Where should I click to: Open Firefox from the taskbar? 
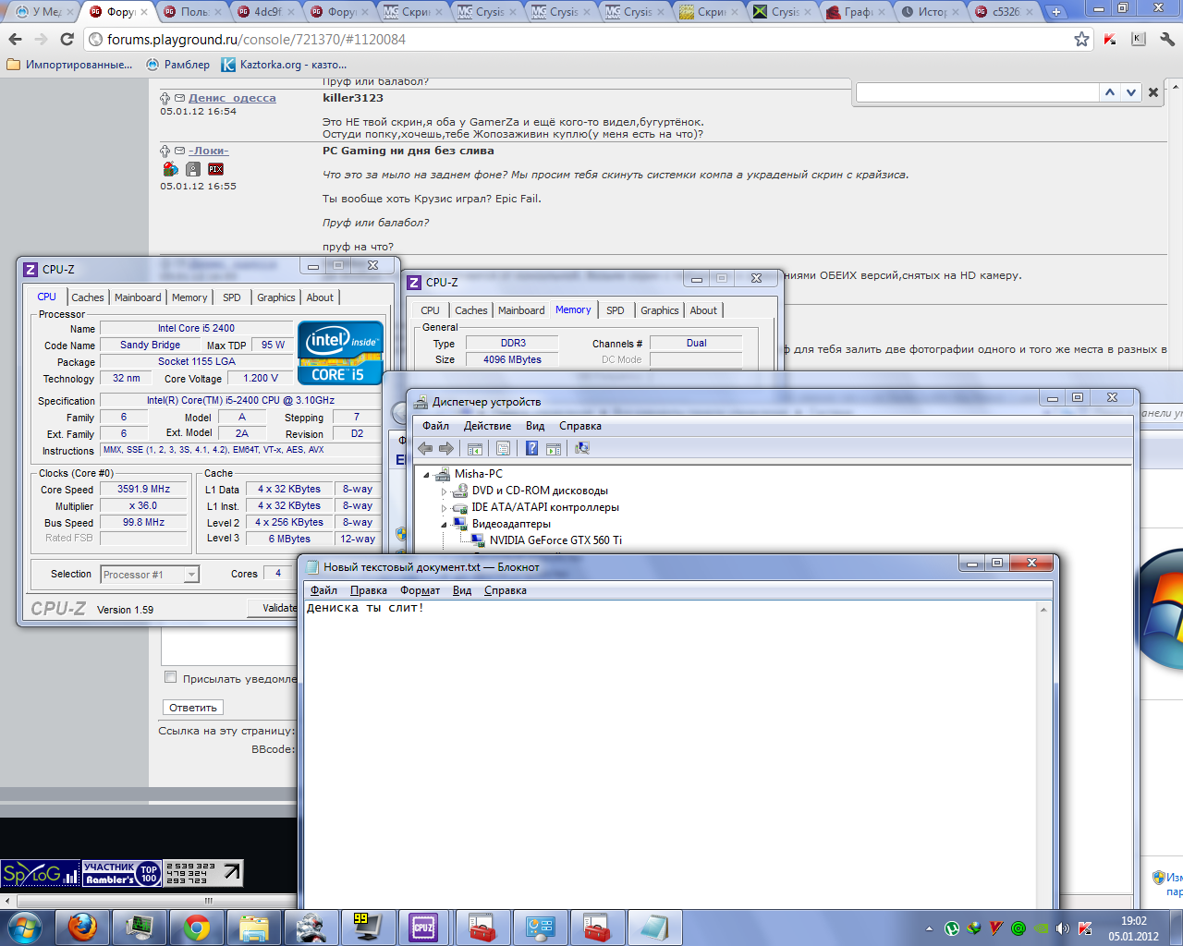coord(82,928)
